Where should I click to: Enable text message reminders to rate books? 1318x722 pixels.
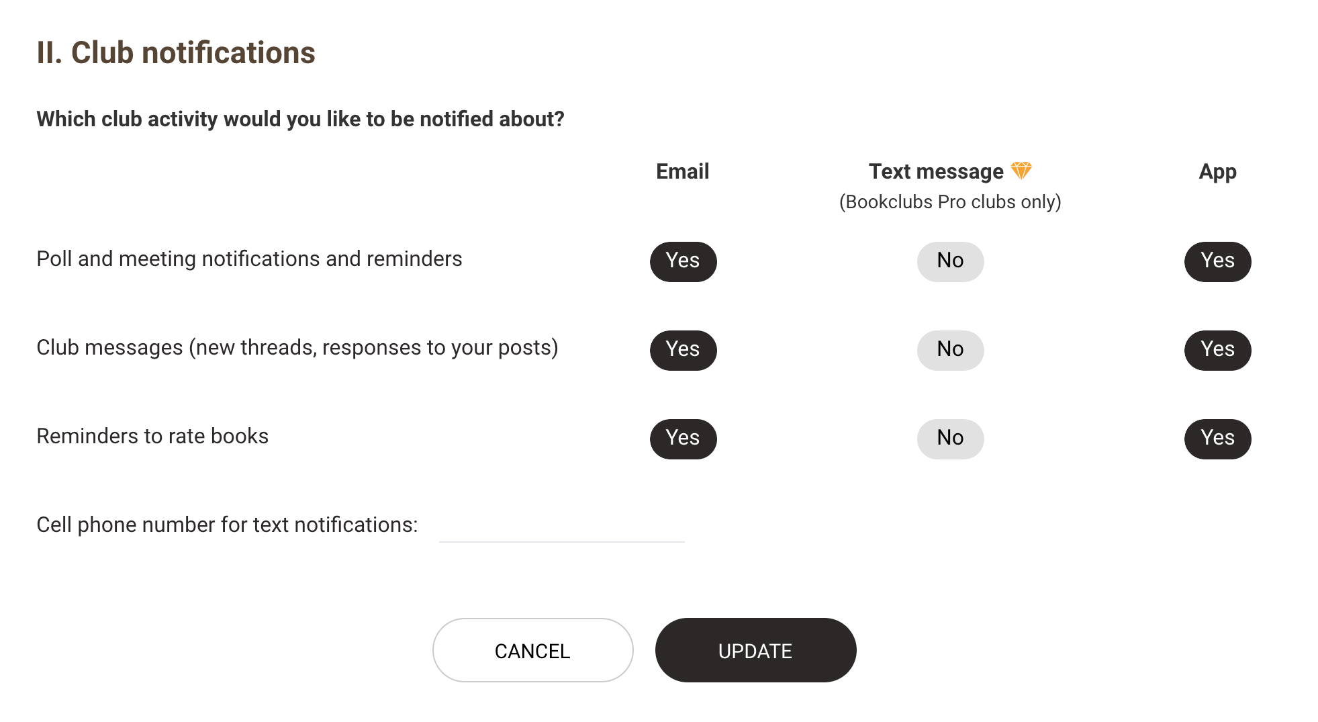pos(950,439)
